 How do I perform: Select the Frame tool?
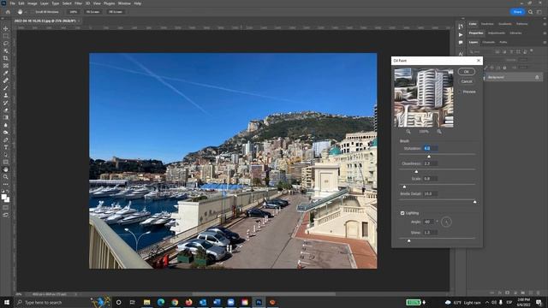tap(6, 66)
